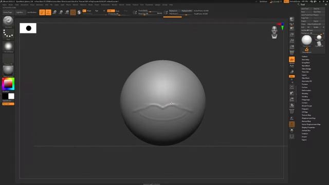329x185 pixels.
Task: Open the Material menu
Action: tap(83, 5)
